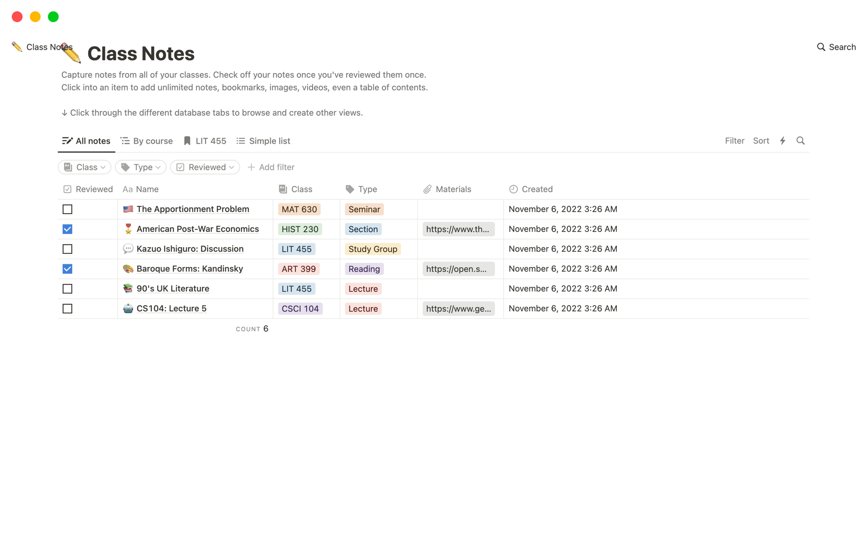Open the American Post-War Economics materials link
Screen dimensions: 867x542
(458, 229)
